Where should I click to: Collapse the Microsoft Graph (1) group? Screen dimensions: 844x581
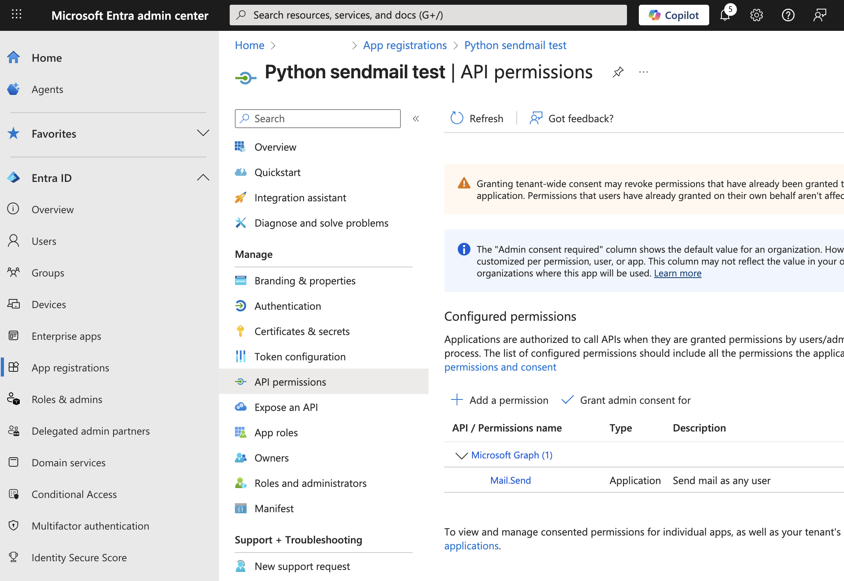pyautogui.click(x=461, y=456)
